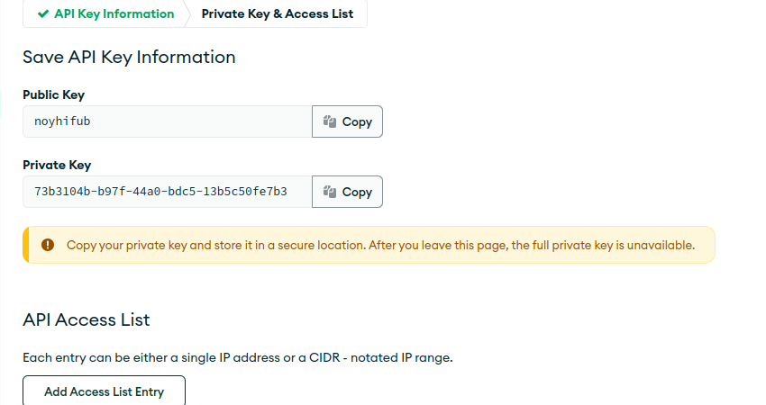Click Add Access List Entry button
Screen dimensions: 766x405
point(104,391)
